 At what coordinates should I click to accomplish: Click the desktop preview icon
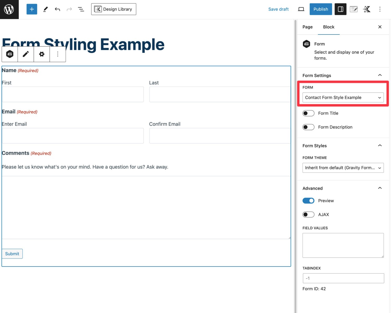pyautogui.click(x=301, y=9)
